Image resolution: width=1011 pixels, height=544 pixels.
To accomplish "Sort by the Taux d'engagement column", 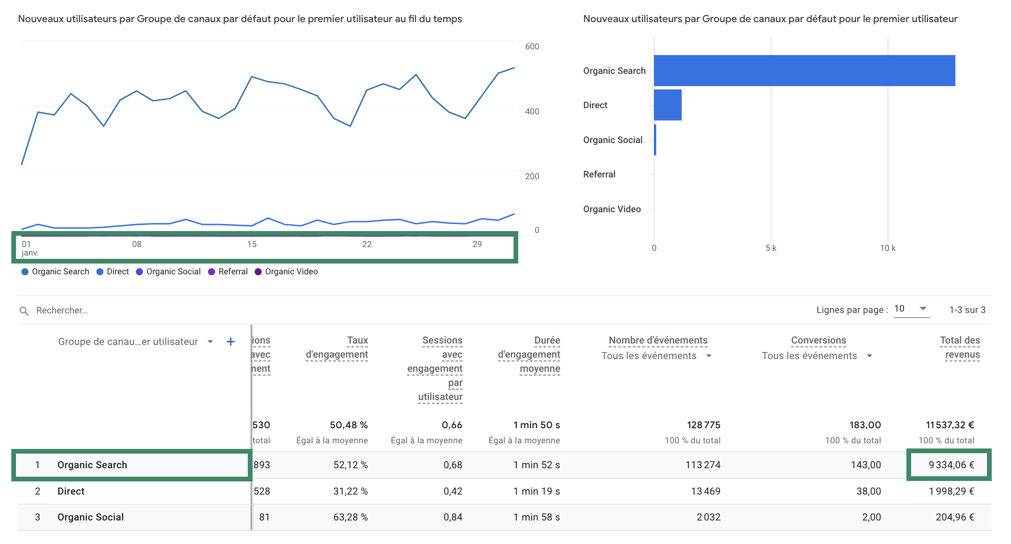I will click(x=337, y=347).
